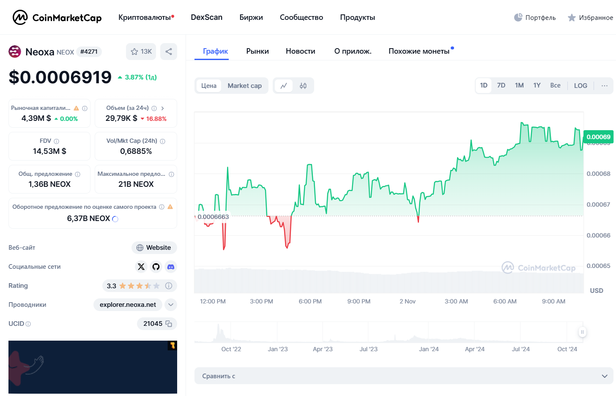Viewport: 616px width, 396px height.
Task: Click the #4271 rank badge
Action: 89,52
